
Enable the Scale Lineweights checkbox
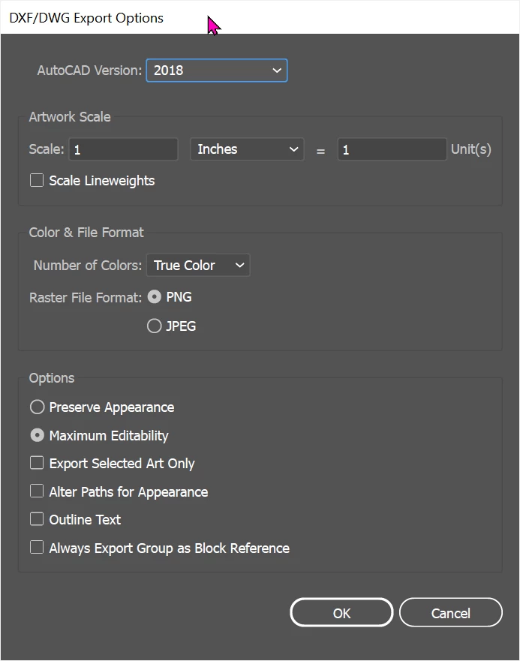point(37,181)
